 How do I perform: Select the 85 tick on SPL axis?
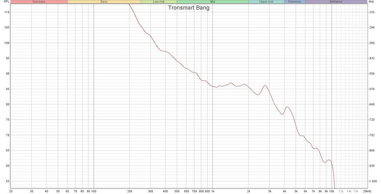point(7,89)
